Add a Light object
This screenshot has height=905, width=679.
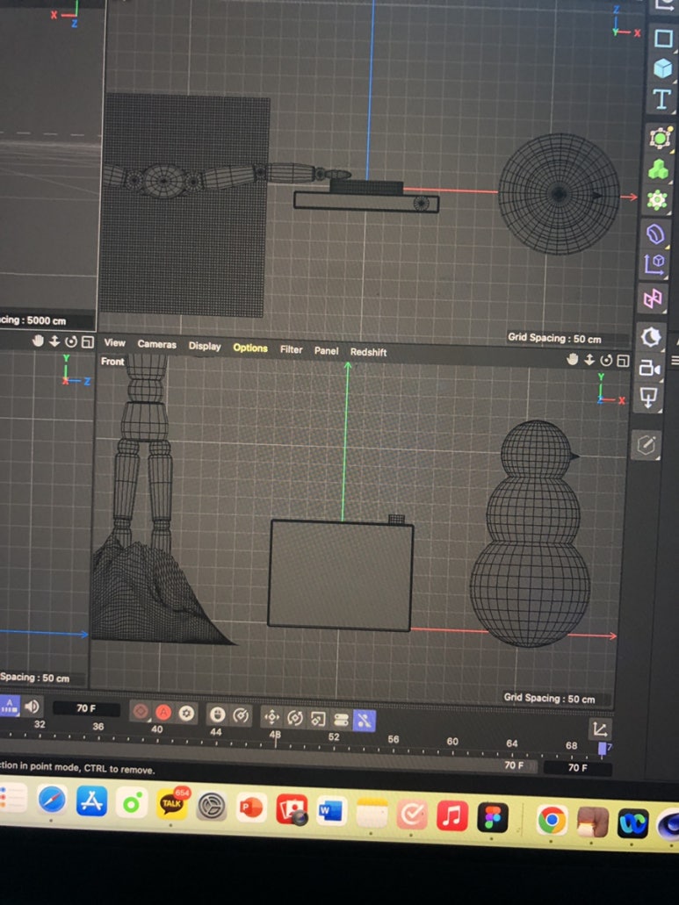648,398
